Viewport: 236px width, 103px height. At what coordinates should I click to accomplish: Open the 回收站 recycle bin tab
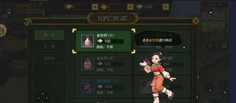click(49, 58)
